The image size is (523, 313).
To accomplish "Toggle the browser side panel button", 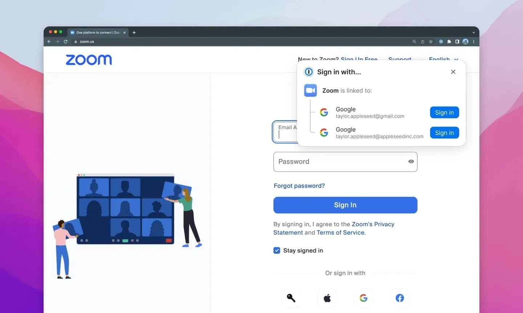I will point(457,42).
